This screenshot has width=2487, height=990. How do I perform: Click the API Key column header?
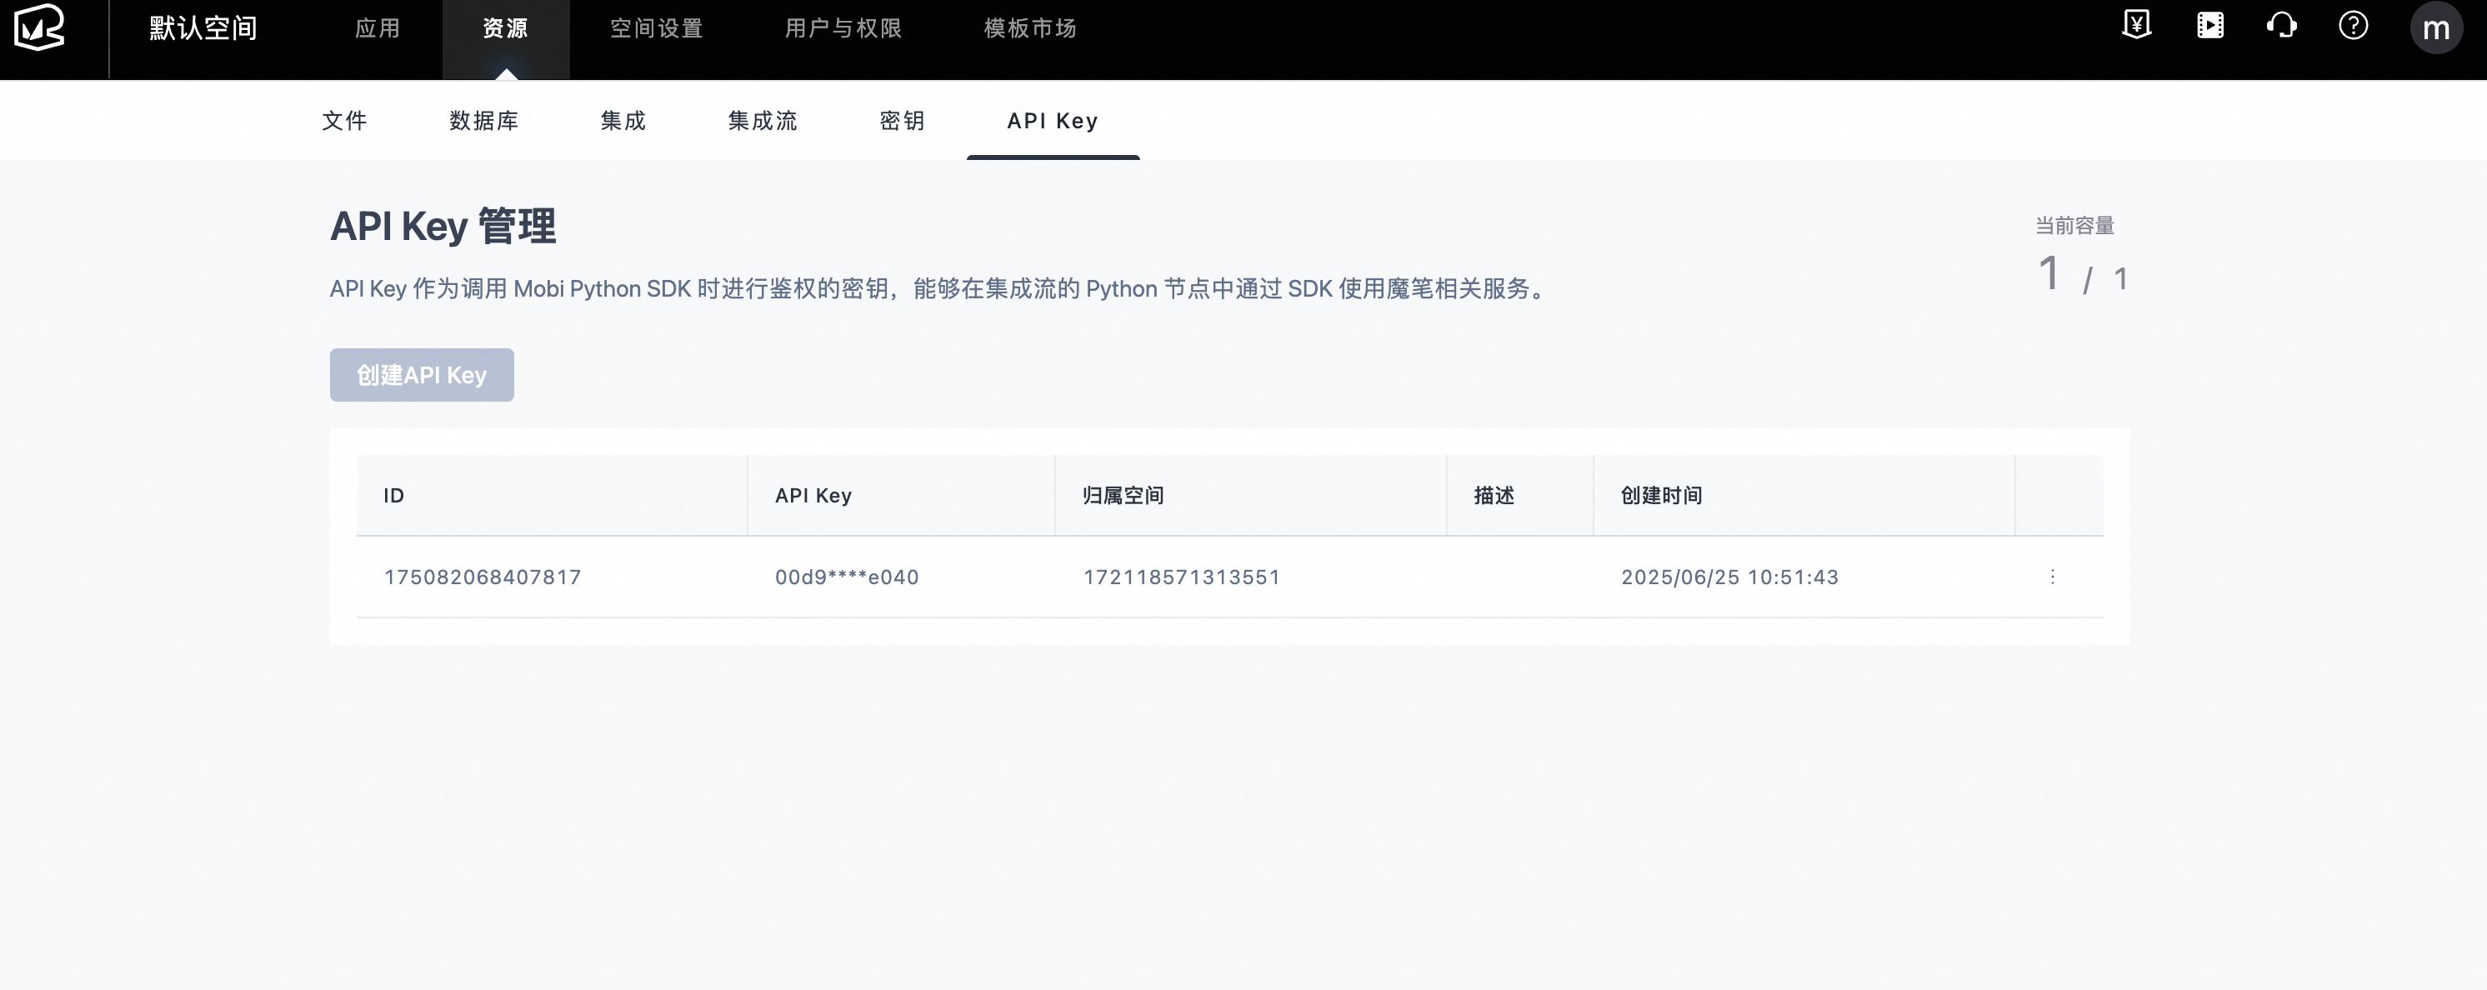click(x=901, y=495)
